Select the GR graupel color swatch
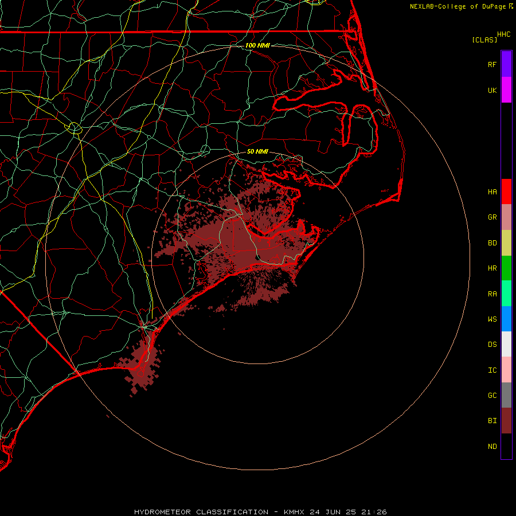 pyautogui.click(x=506, y=217)
